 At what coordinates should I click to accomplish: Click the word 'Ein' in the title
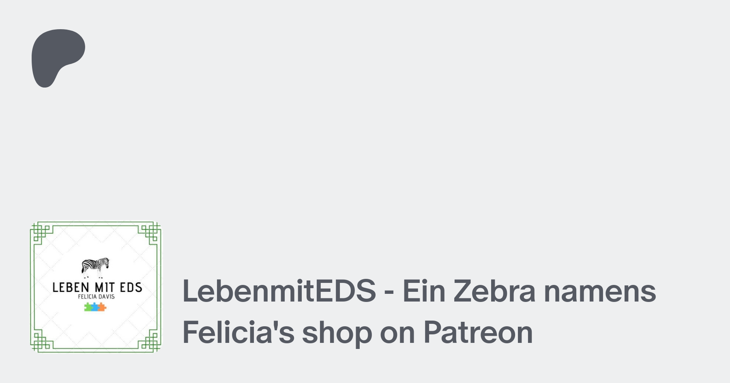tap(424, 291)
